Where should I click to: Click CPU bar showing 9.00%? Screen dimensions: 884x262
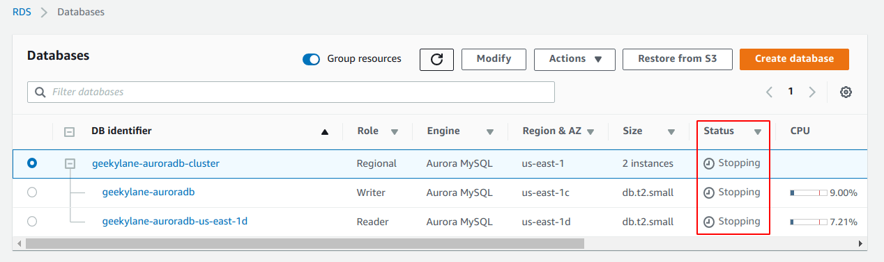click(x=808, y=193)
